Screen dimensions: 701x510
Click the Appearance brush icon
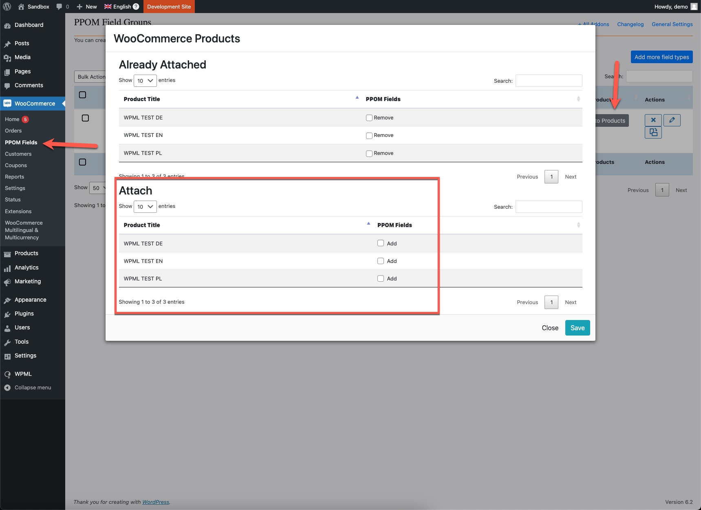pos(7,300)
